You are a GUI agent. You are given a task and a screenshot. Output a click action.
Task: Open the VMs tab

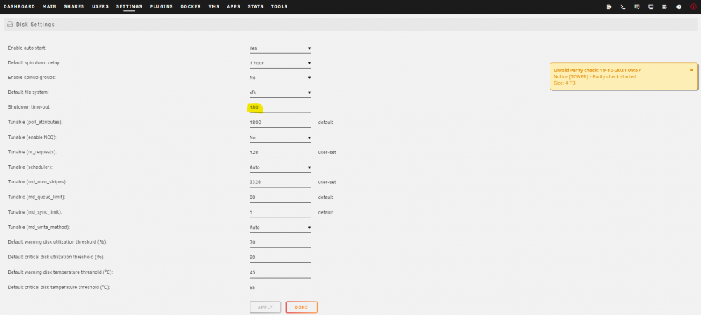pyautogui.click(x=214, y=7)
